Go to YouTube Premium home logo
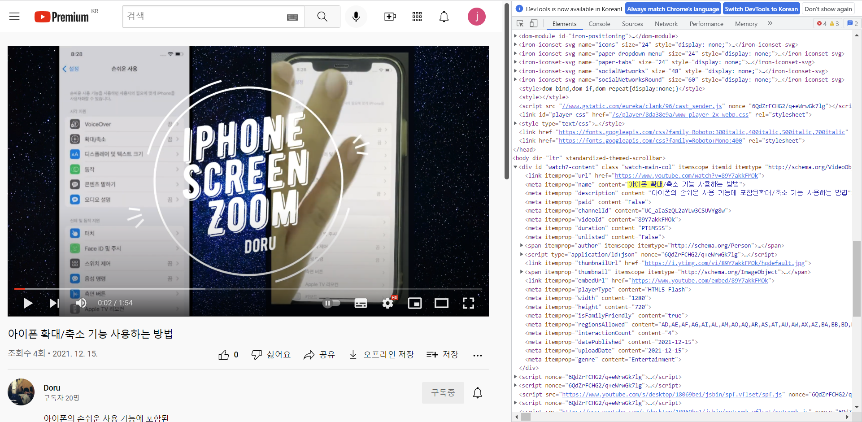 pyautogui.click(x=62, y=17)
